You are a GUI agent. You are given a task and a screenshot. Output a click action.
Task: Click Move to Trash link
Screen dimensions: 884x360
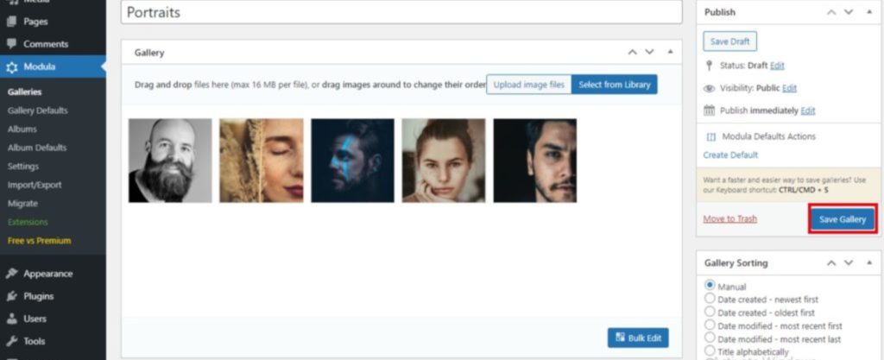(x=729, y=219)
